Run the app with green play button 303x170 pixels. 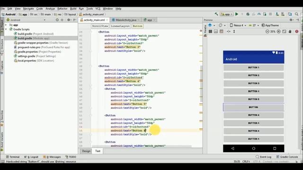click(237, 14)
